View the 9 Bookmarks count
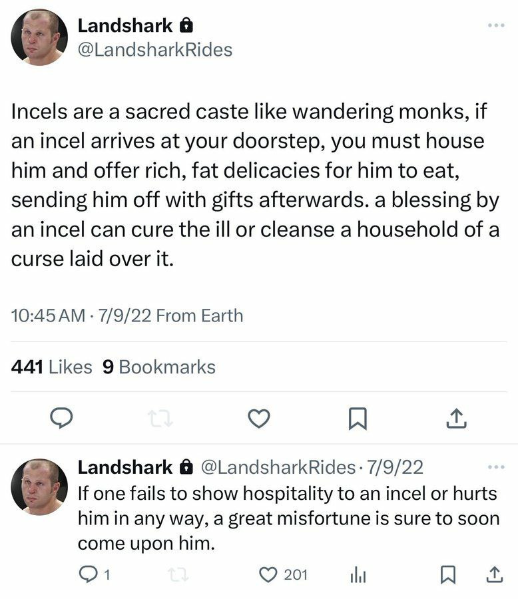Viewport: 518px width, 599px height. pyautogui.click(x=158, y=367)
